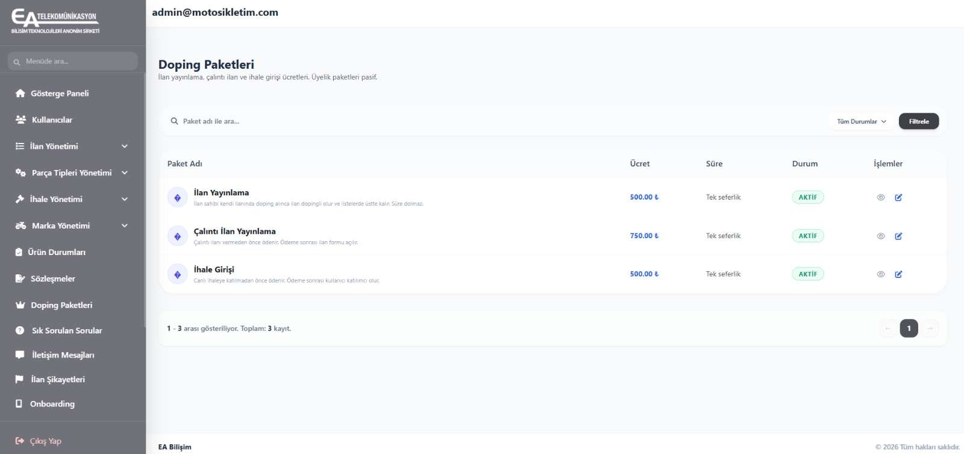This screenshot has width=964, height=454.
Task: Click the diamond icon of İlan Yayınlama
Action: (178, 198)
